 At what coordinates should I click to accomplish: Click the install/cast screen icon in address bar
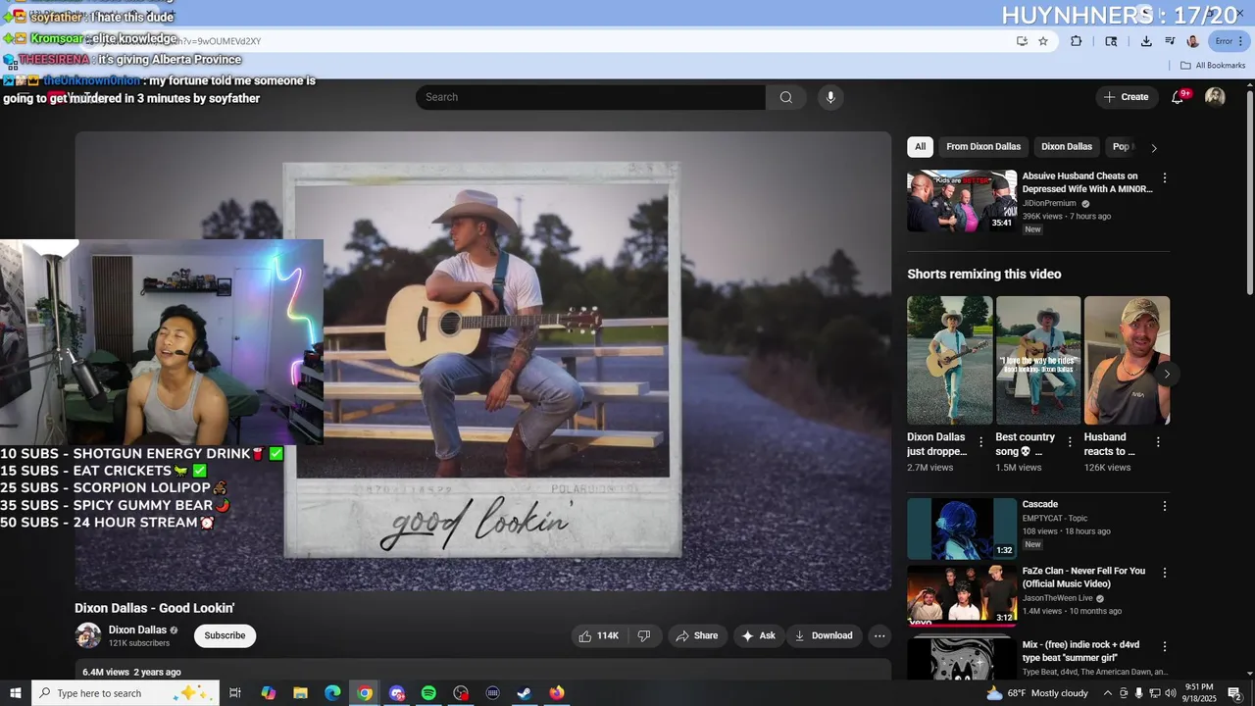tap(1022, 41)
